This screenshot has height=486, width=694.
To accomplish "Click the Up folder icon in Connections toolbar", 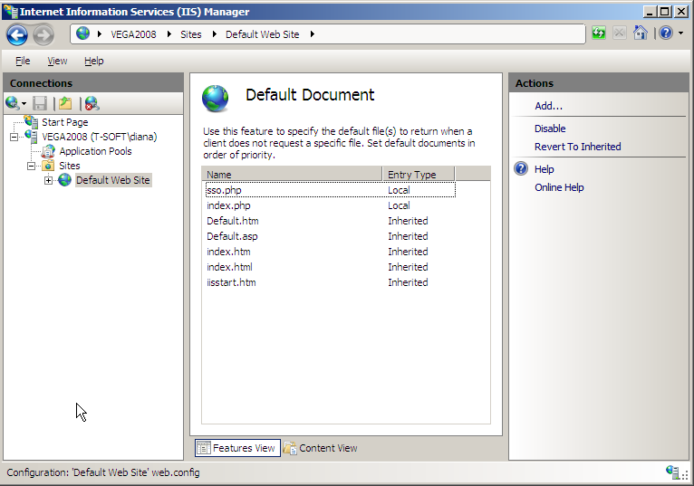I will coord(64,103).
